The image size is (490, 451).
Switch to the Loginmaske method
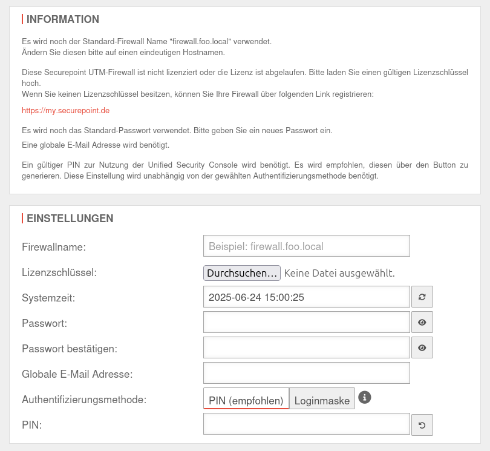coord(322,400)
